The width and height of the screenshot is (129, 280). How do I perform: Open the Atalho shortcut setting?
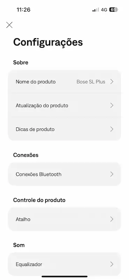click(64, 219)
